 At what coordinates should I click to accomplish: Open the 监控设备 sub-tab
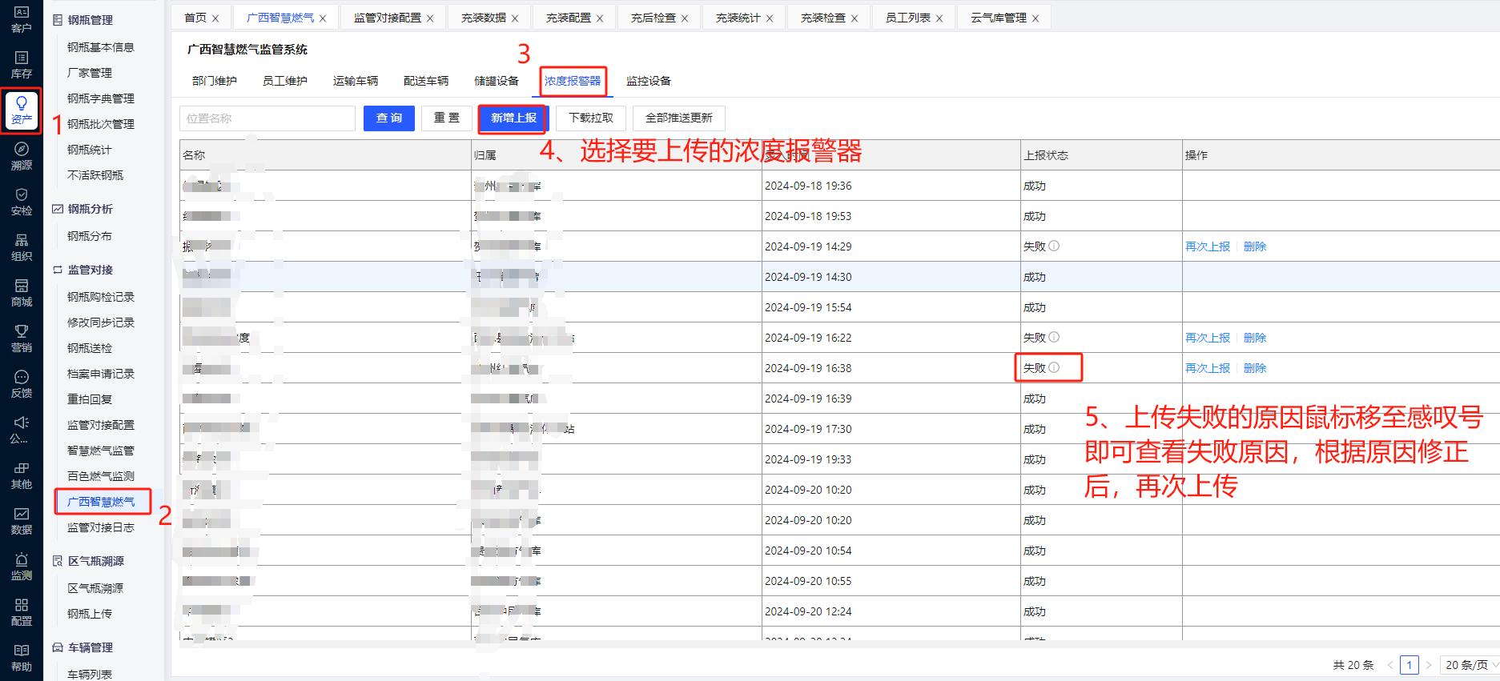649,81
